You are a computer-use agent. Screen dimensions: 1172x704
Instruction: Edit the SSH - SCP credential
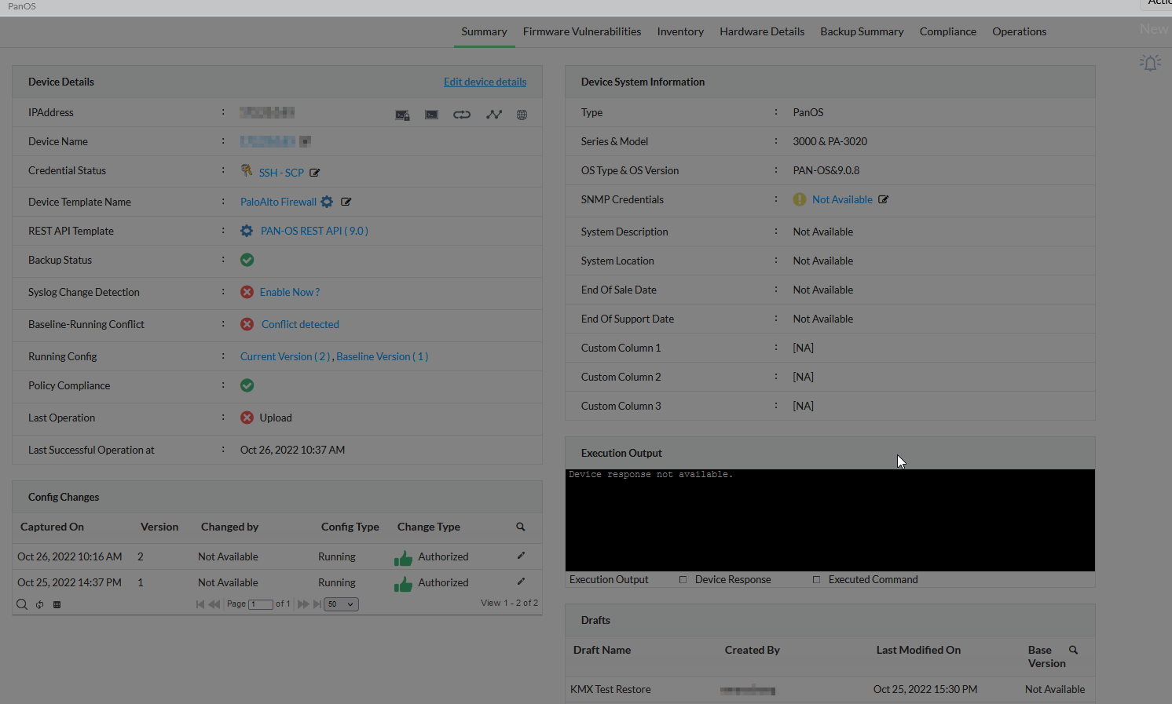pyautogui.click(x=315, y=173)
